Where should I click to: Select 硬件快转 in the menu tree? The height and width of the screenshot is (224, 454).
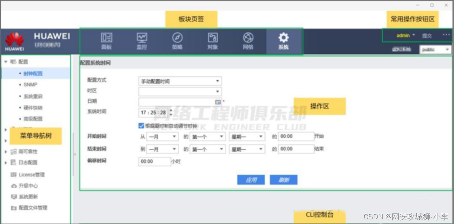(33, 107)
